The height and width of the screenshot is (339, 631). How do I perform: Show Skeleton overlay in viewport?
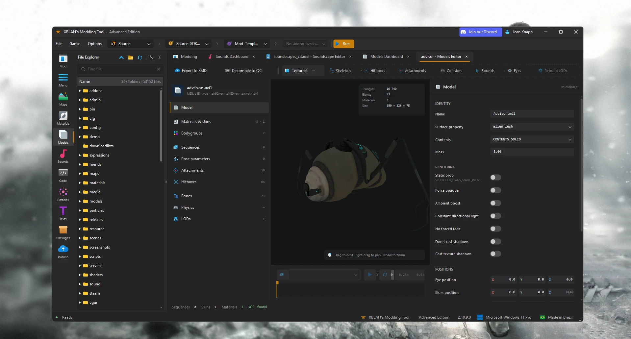coord(340,71)
